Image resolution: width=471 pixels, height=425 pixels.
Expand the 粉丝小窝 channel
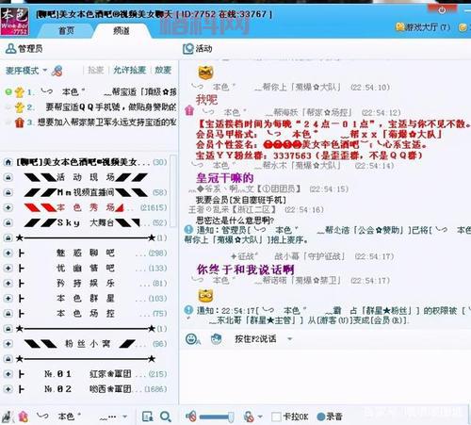[x=8, y=344]
